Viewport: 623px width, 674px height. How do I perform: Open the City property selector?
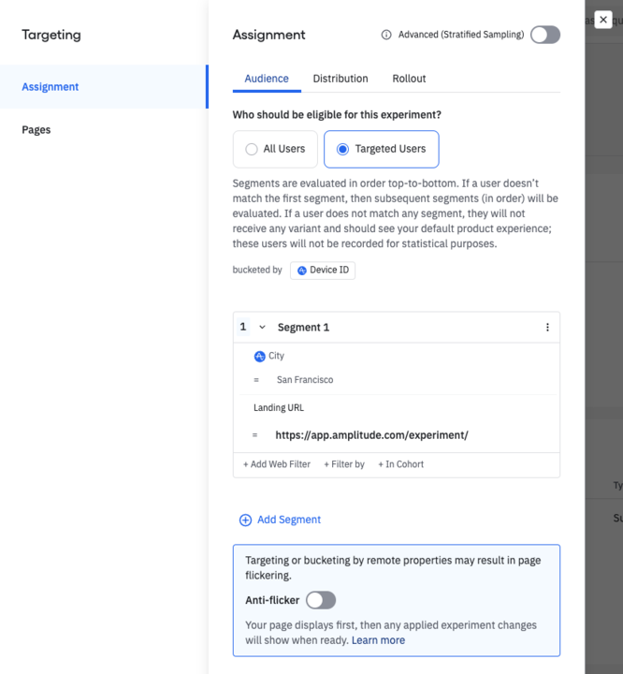[x=269, y=357]
